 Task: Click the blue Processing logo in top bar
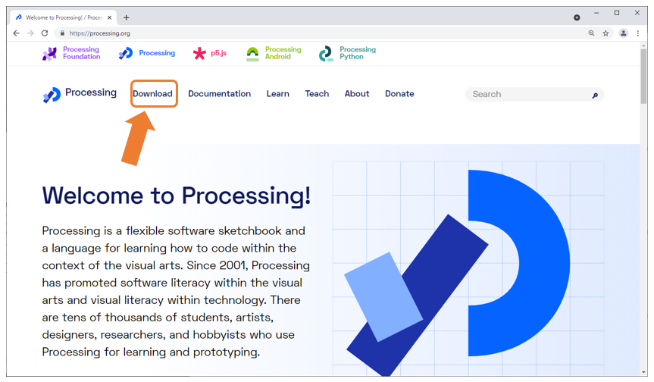(126, 53)
